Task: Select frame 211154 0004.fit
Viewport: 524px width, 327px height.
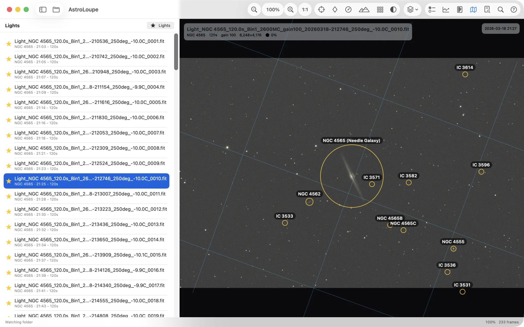Action: pos(86,89)
